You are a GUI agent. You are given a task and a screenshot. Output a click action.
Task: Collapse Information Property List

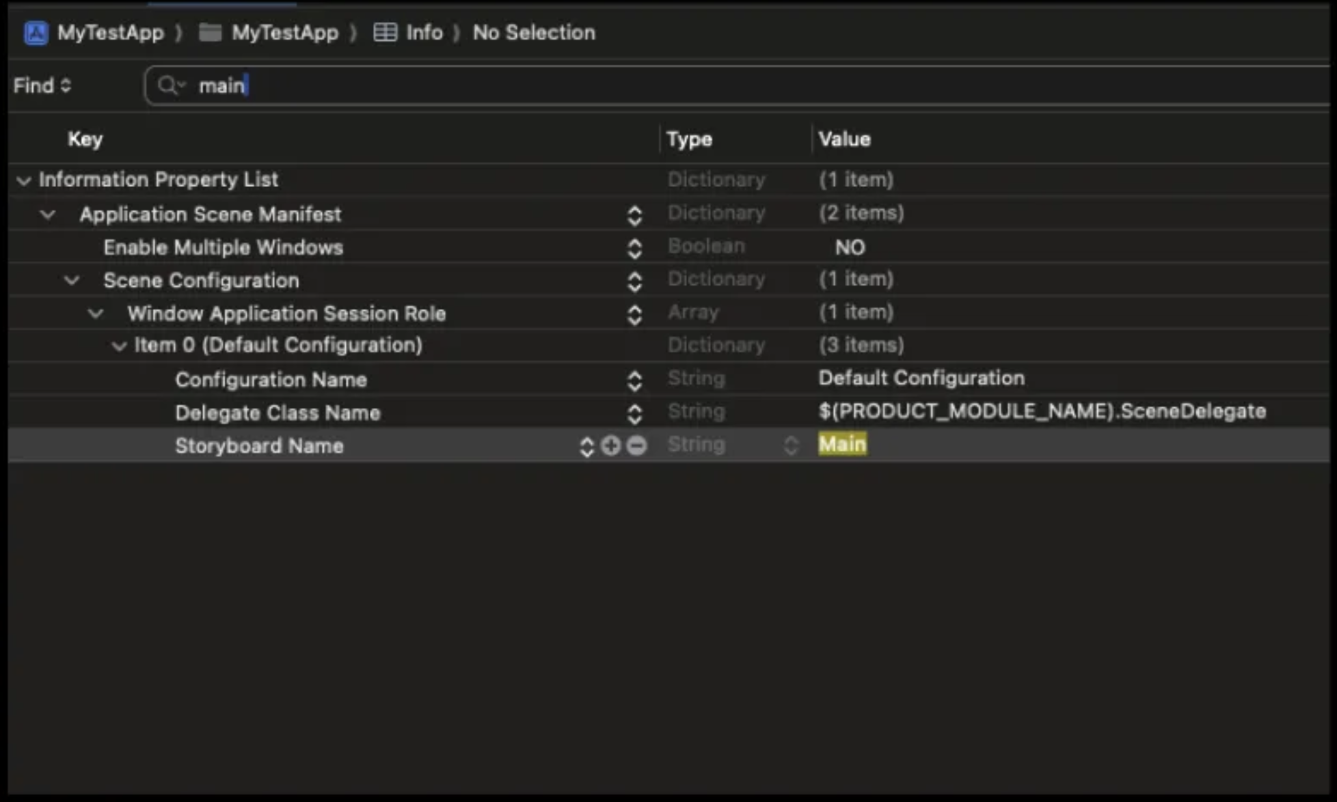pyautogui.click(x=24, y=180)
